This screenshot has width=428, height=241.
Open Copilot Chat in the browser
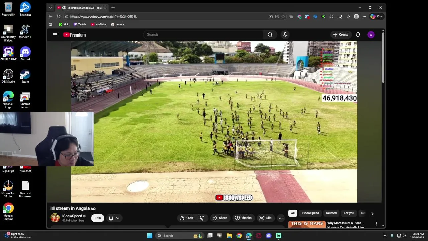click(377, 16)
